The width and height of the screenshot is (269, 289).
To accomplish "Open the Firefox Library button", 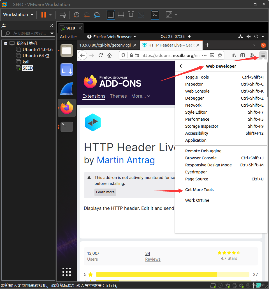I will pyautogui.click(x=234, y=55).
